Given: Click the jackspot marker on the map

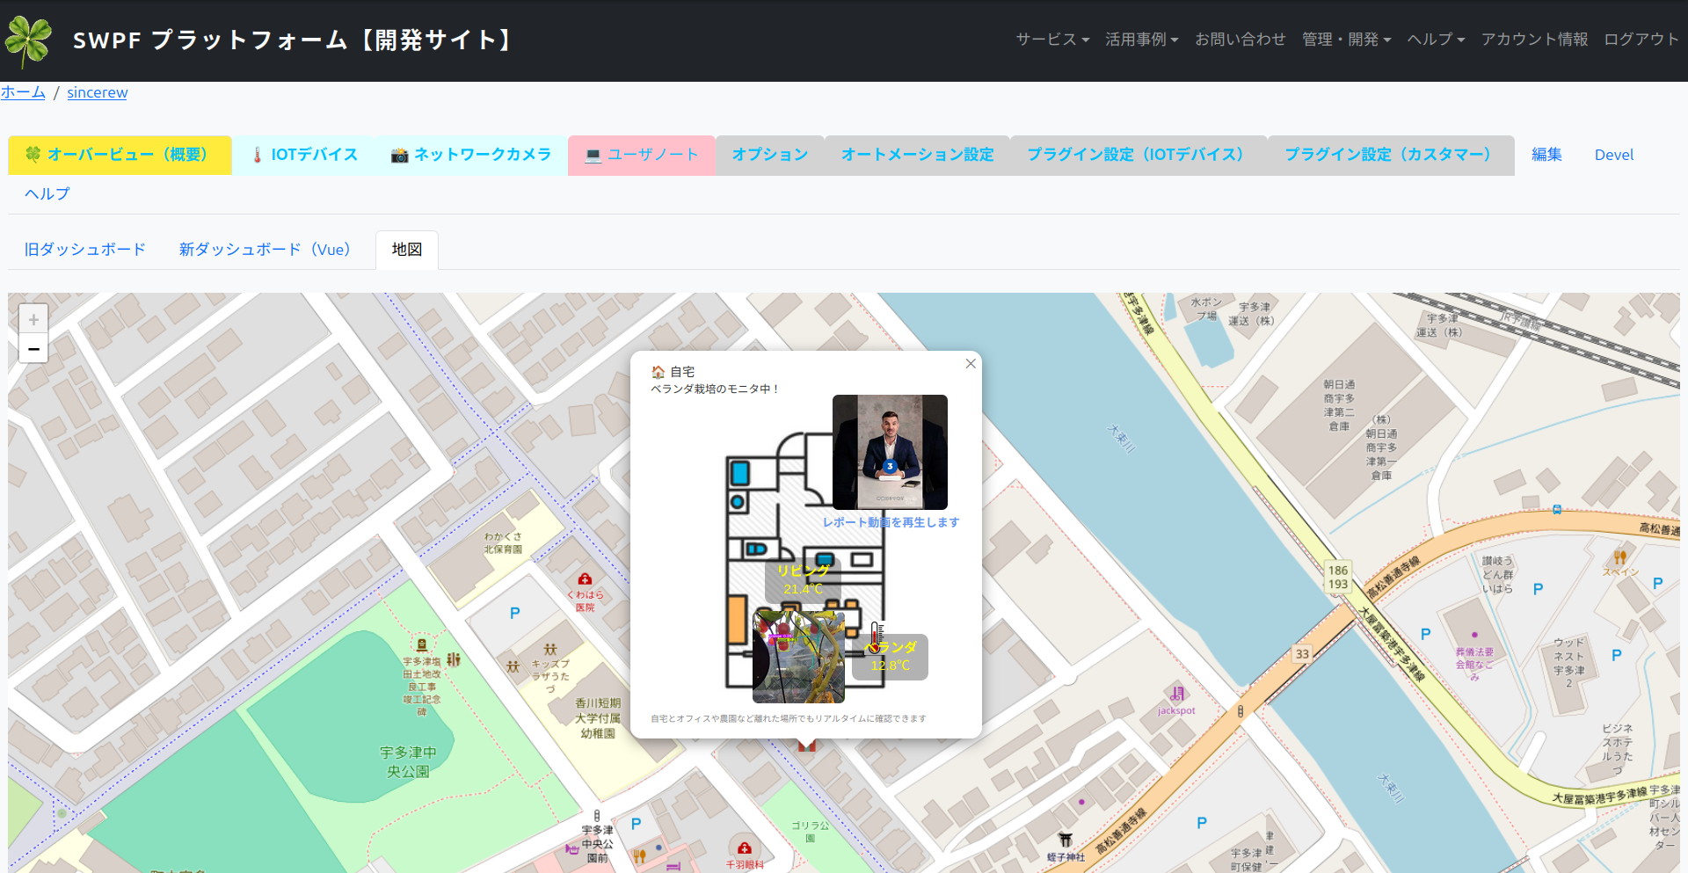Looking at the screenshot, I should click(1177, 694).
